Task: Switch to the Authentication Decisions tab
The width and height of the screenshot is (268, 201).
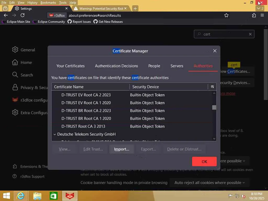Action: tap(116, 66)
